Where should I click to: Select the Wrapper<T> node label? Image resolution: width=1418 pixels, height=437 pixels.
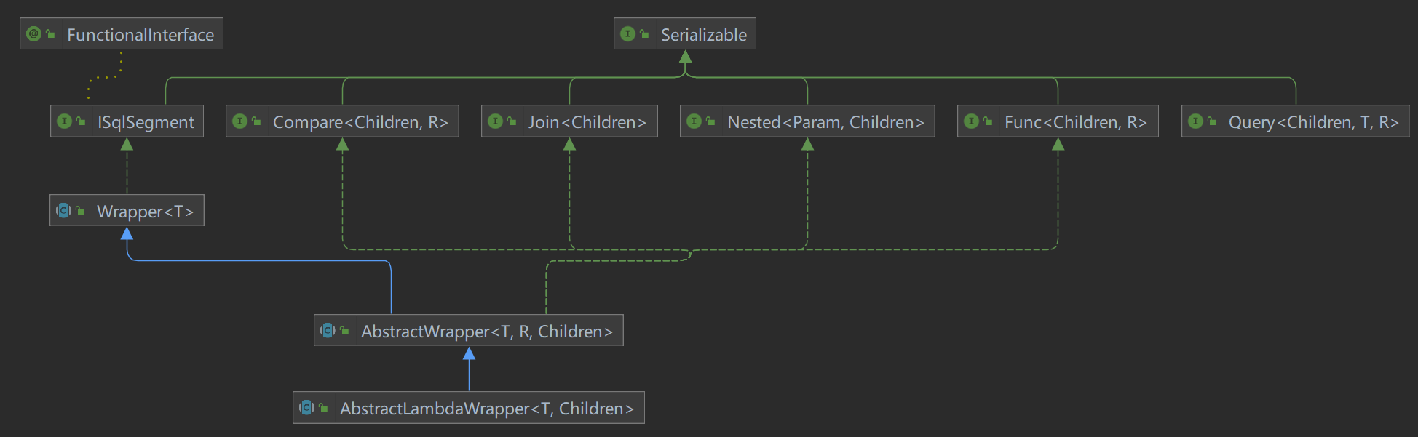[x=145, y=212]
